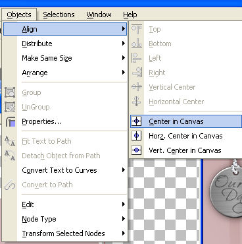Viewport: 242px width, 244px height.
Task: Click the UnGroup icon
Action: tap(10, 107)
